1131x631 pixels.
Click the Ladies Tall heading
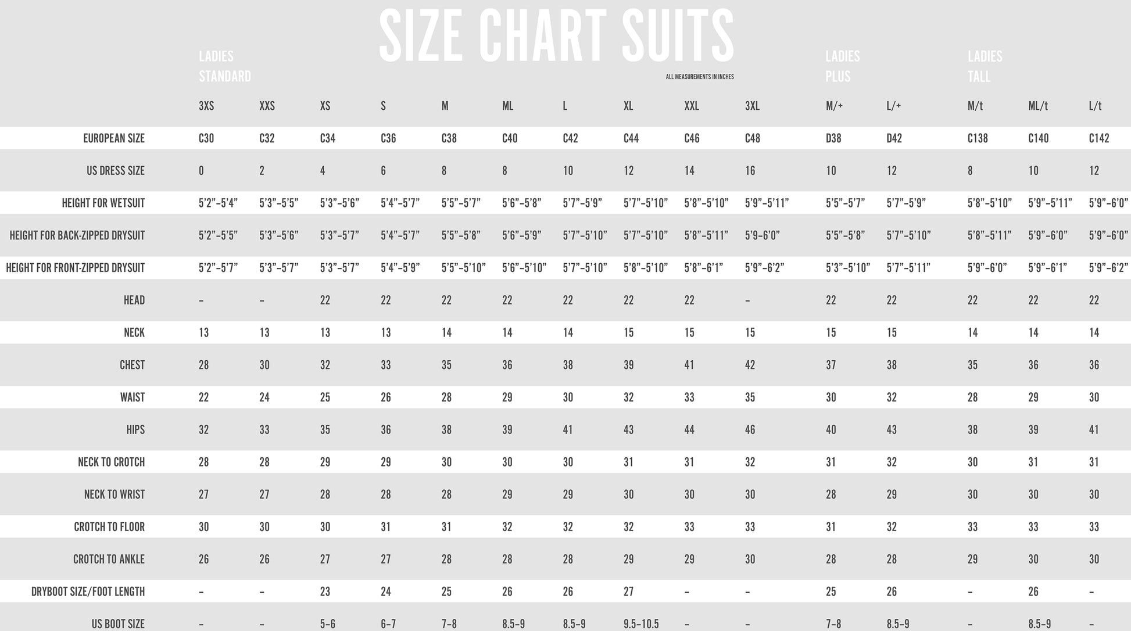coord(985,66)
